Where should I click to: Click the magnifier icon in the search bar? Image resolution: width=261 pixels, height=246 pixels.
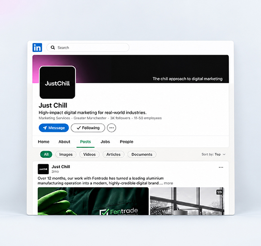pyautogui.click(x=53, y=47)
